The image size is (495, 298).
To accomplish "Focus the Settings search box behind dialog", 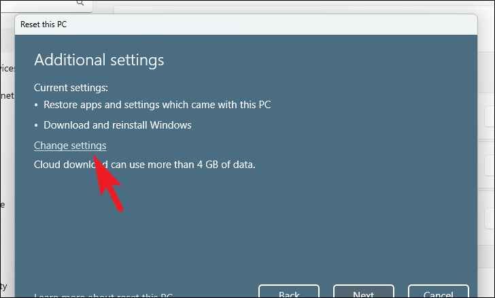I will click(46, 5).
